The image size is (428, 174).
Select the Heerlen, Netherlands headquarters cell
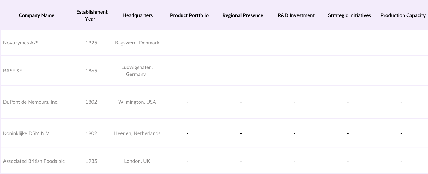[x=137, y=133]
